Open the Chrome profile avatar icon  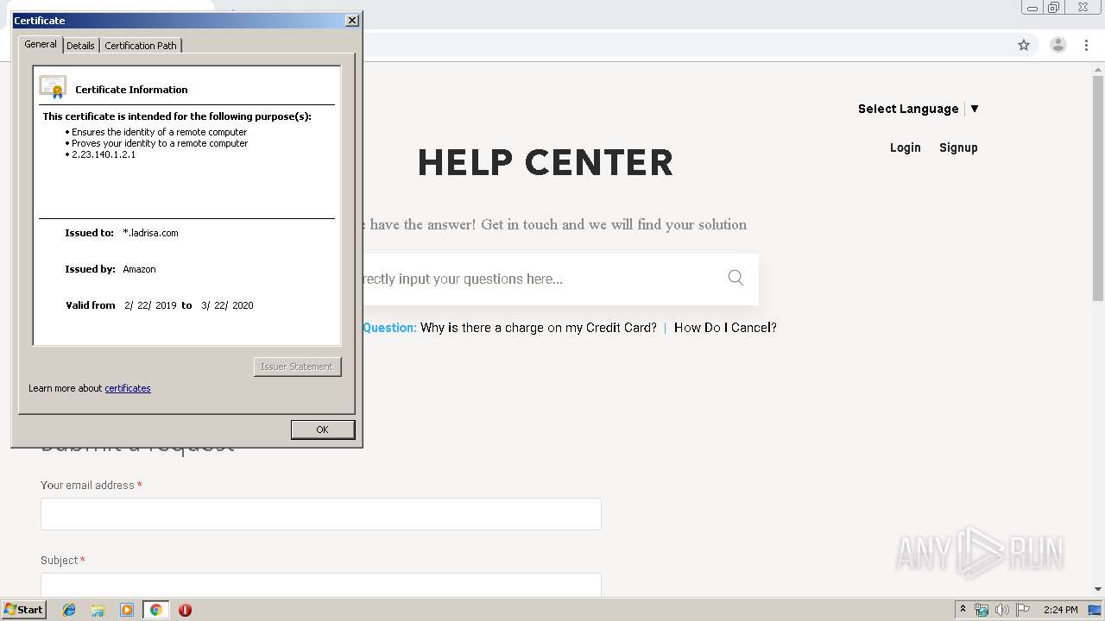pos(1058,45)
